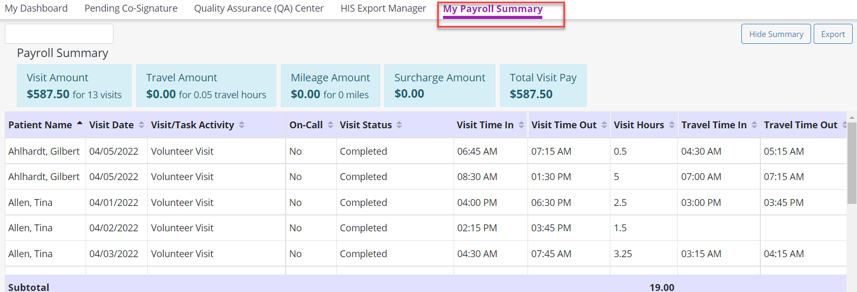Viewport: 857px width, 292px height.
Task: Open My Dashboard tab
Action: (36, 8)
